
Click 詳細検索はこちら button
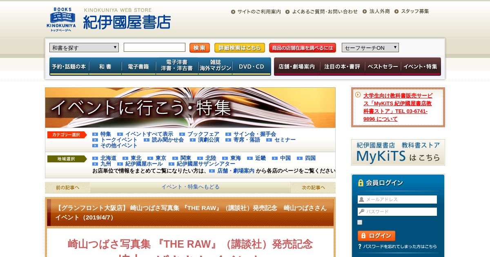coord(240,48)
